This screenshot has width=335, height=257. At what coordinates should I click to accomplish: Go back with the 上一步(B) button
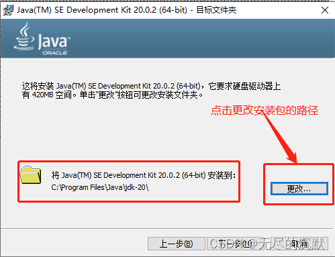point(176,244)
